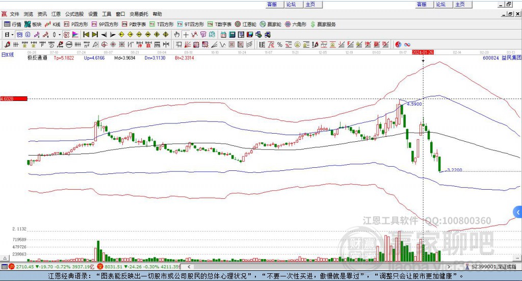Image resolution: width=522 pixels, height=281 pixels.
Task: Open the P数字表 number table
Action: (134, 24)
